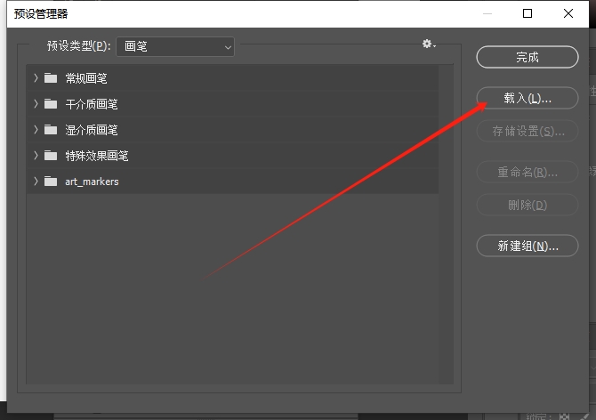Image resolution: width=596 pixels, height=420 pixels.
Task: Click the preset list vertical scrollbar
Action: pos(446,224)
